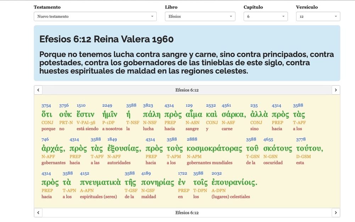Click the top Efesios 6:12 header bar

(x=187, y=90)
